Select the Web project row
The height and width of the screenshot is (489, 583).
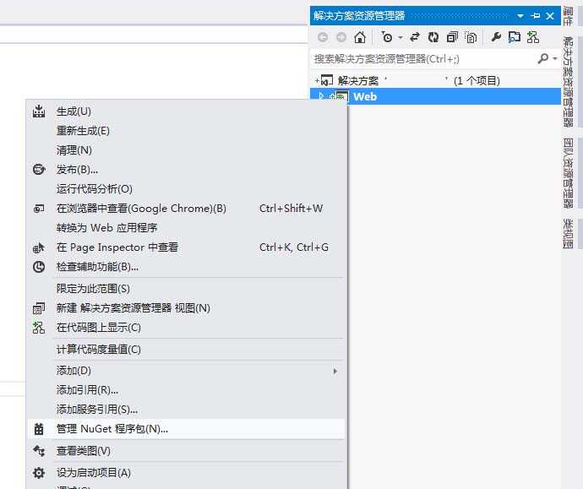coord(435,96)
